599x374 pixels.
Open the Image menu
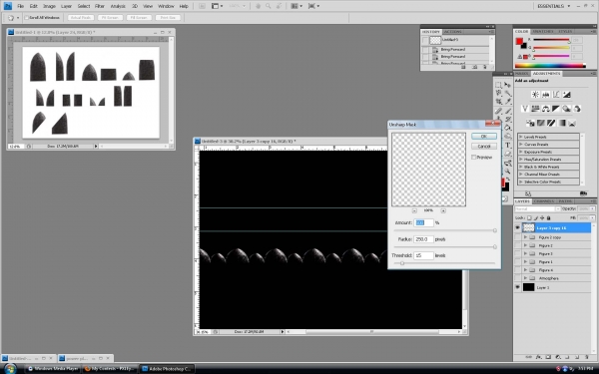[x=49, y=6]
